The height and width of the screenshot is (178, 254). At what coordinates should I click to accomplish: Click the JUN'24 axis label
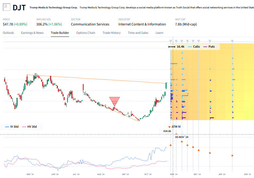[x=55, y=174]
